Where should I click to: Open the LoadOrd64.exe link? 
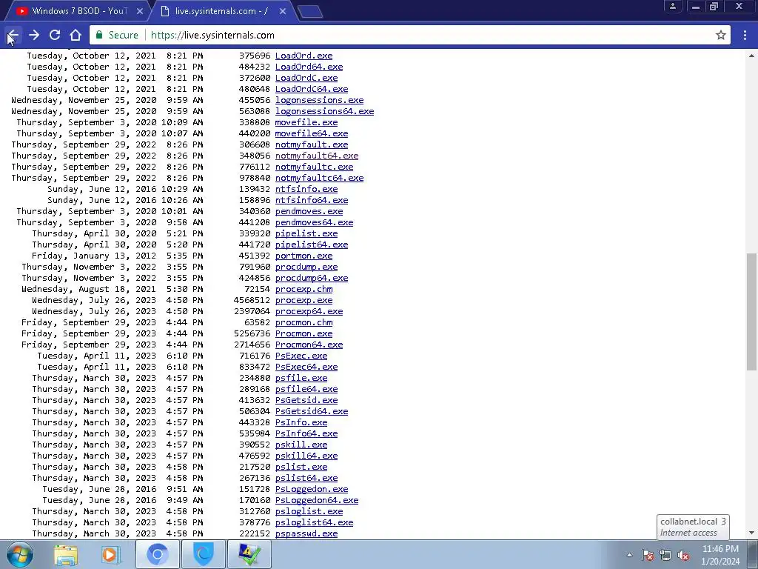point(309,67)
